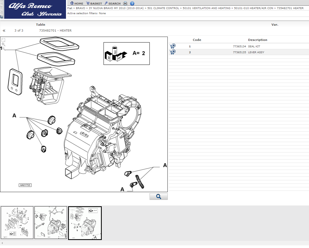This screenshot has height=248, width=309.
Task: Click part code 77365135
Action: click(x=240, y=52)
